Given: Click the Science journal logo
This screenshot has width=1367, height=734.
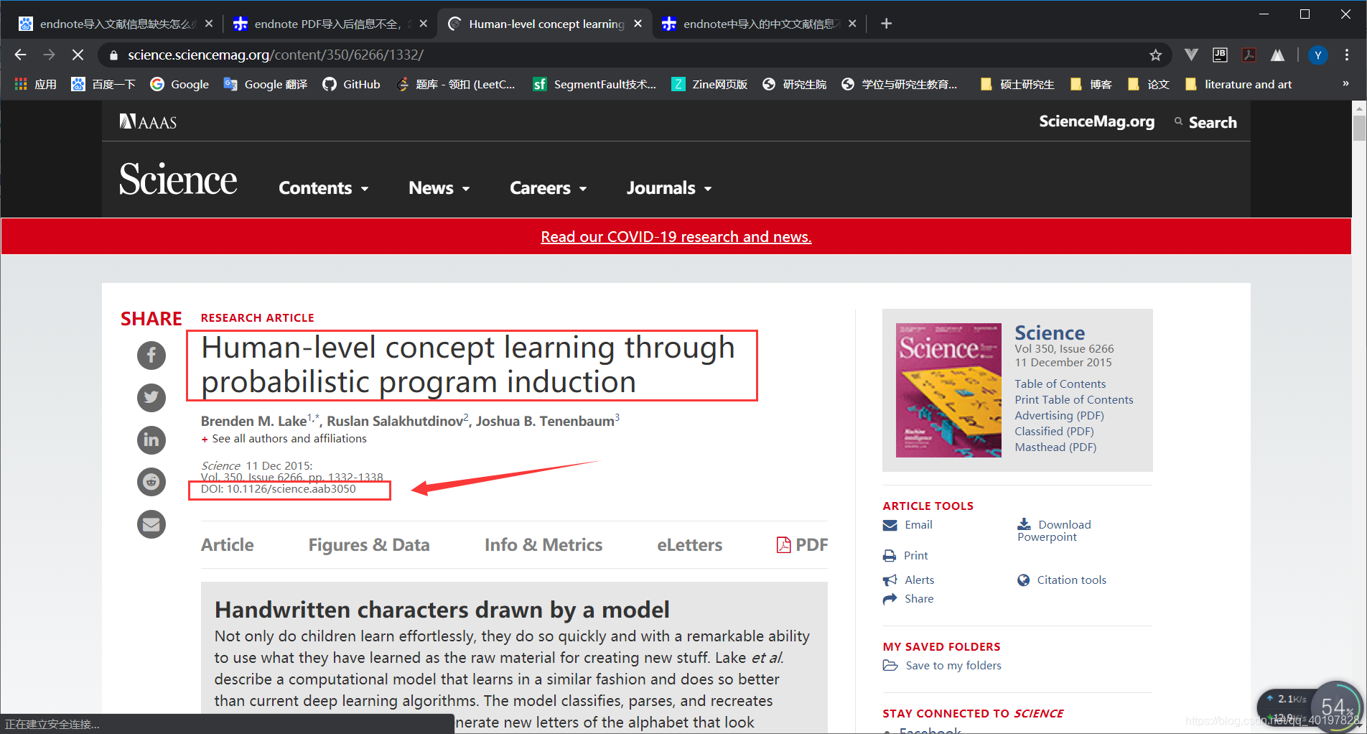Looking at the screenshot, I should [178, 180].
